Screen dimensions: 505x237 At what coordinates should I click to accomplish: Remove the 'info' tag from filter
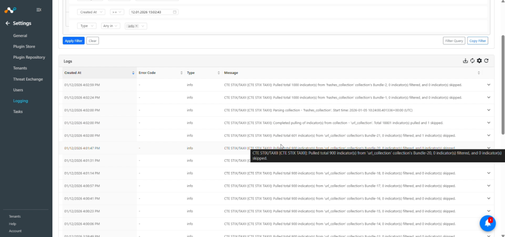coord(136,26)
